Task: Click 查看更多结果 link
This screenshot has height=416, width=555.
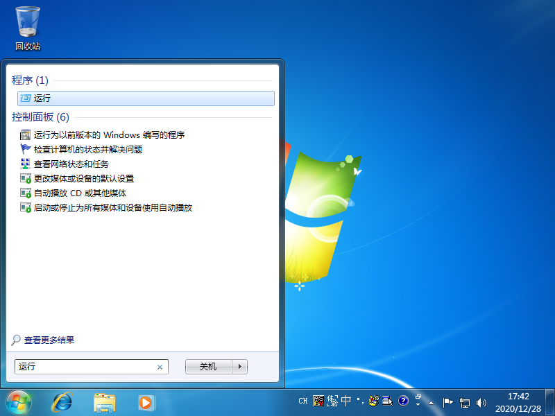Action: 49,340
